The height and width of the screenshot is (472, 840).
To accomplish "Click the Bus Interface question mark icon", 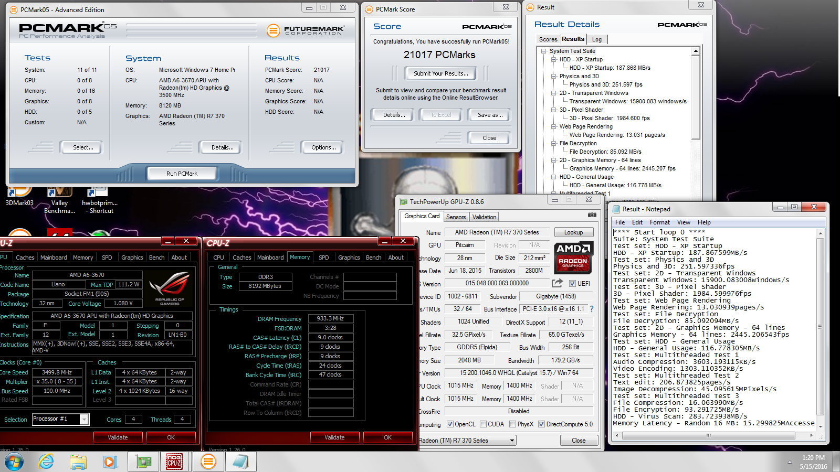I will pos(592,309).
